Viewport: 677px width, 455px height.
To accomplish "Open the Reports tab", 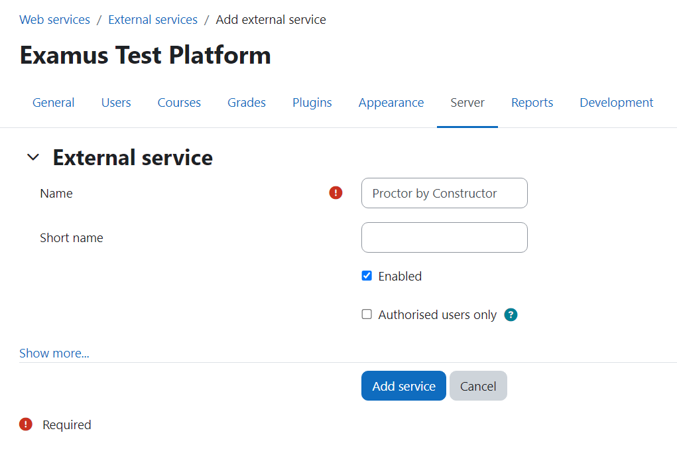I will click(532, 103).
